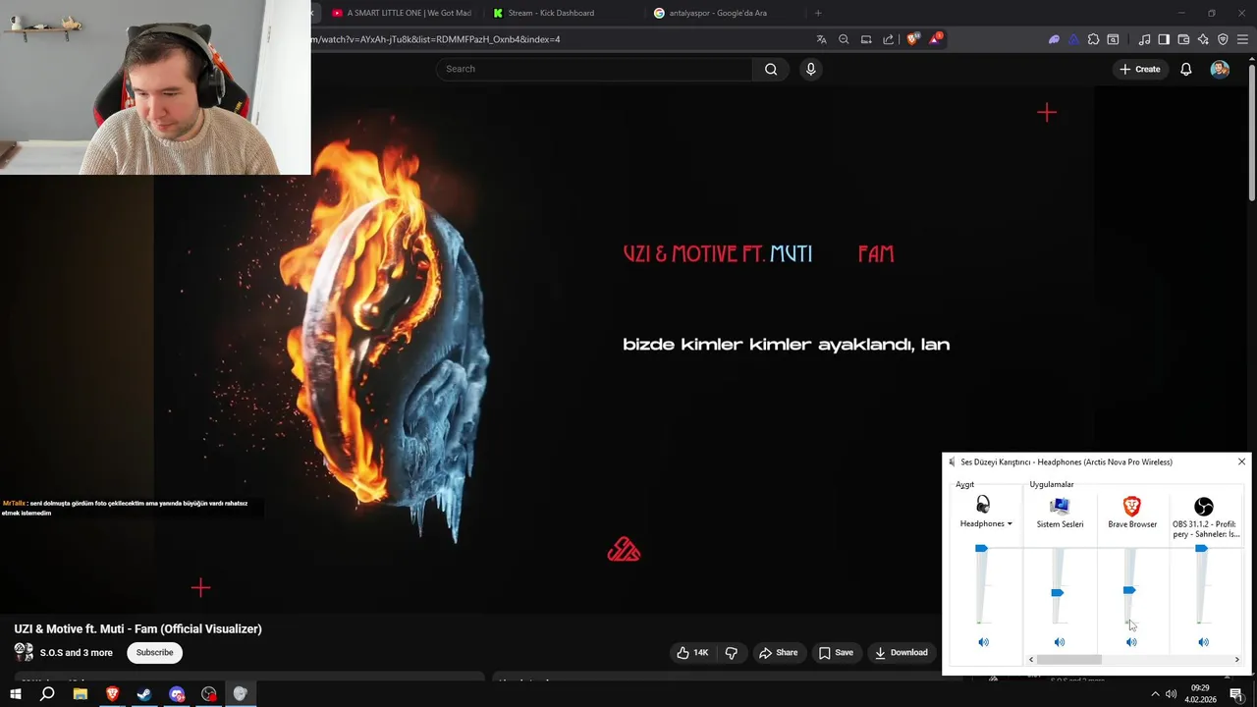Open Brave Leo AI sparkle icon
This screenshot has width=1257, height=707.
(1203, 39)
